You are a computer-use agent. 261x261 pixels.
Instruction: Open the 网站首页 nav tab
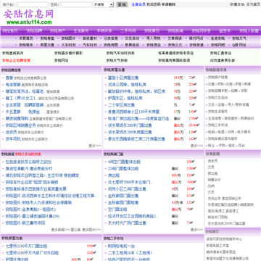pyautogui.click(x=10, y=30)
